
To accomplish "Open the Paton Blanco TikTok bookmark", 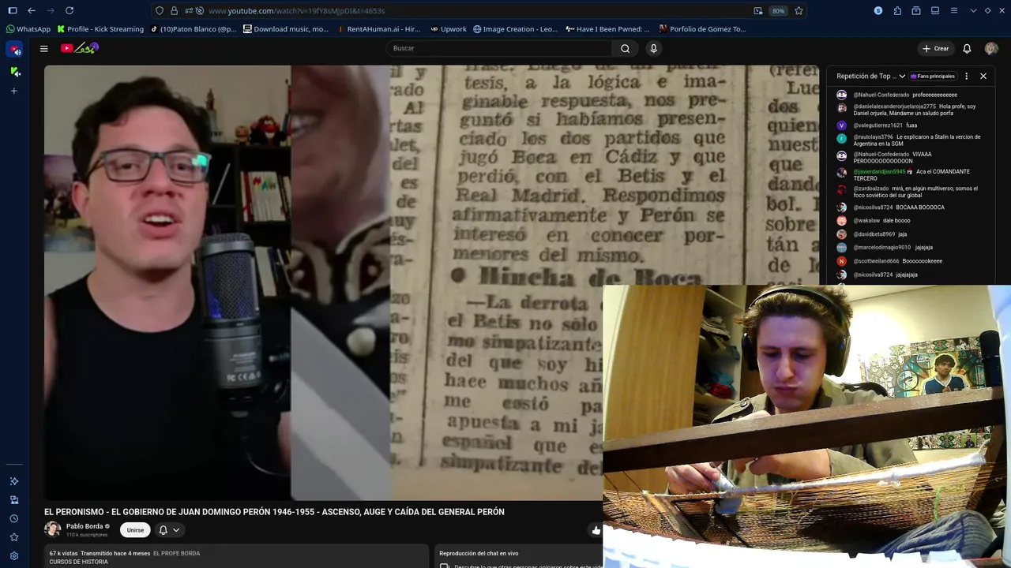I will tap(194, 29).
